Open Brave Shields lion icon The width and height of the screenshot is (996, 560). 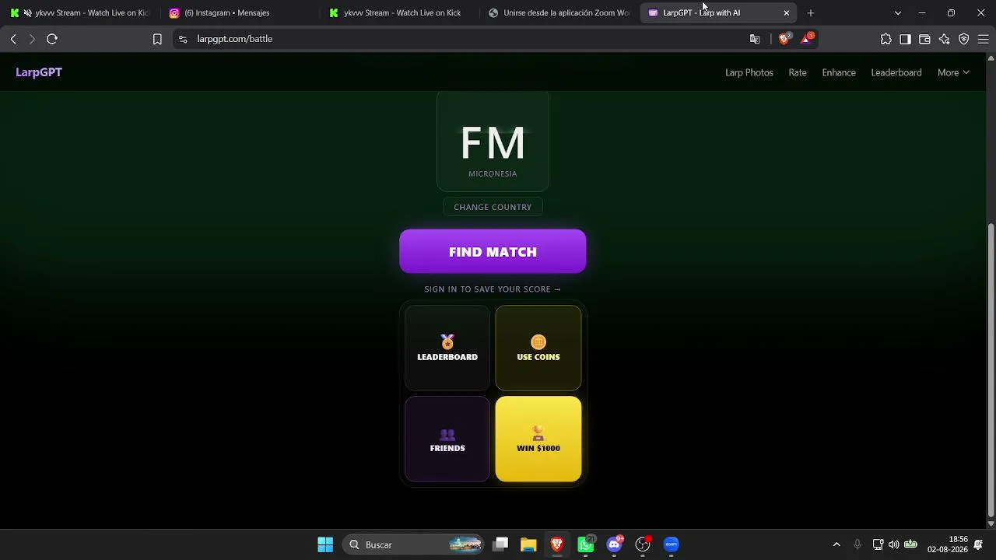(x=784, y=38)
